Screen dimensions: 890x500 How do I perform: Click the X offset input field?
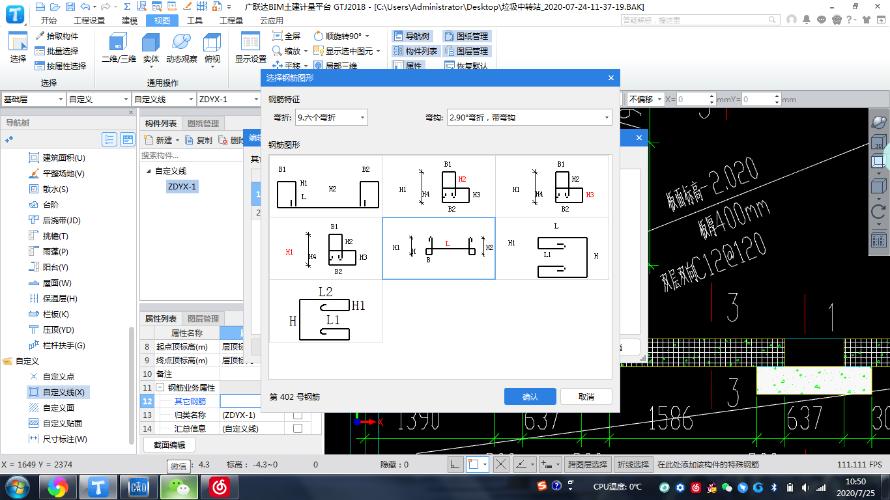point(696,99)
